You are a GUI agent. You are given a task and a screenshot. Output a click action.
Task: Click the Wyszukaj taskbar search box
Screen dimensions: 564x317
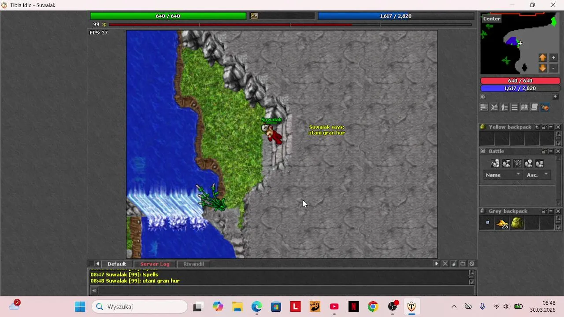tap(139, 306)
